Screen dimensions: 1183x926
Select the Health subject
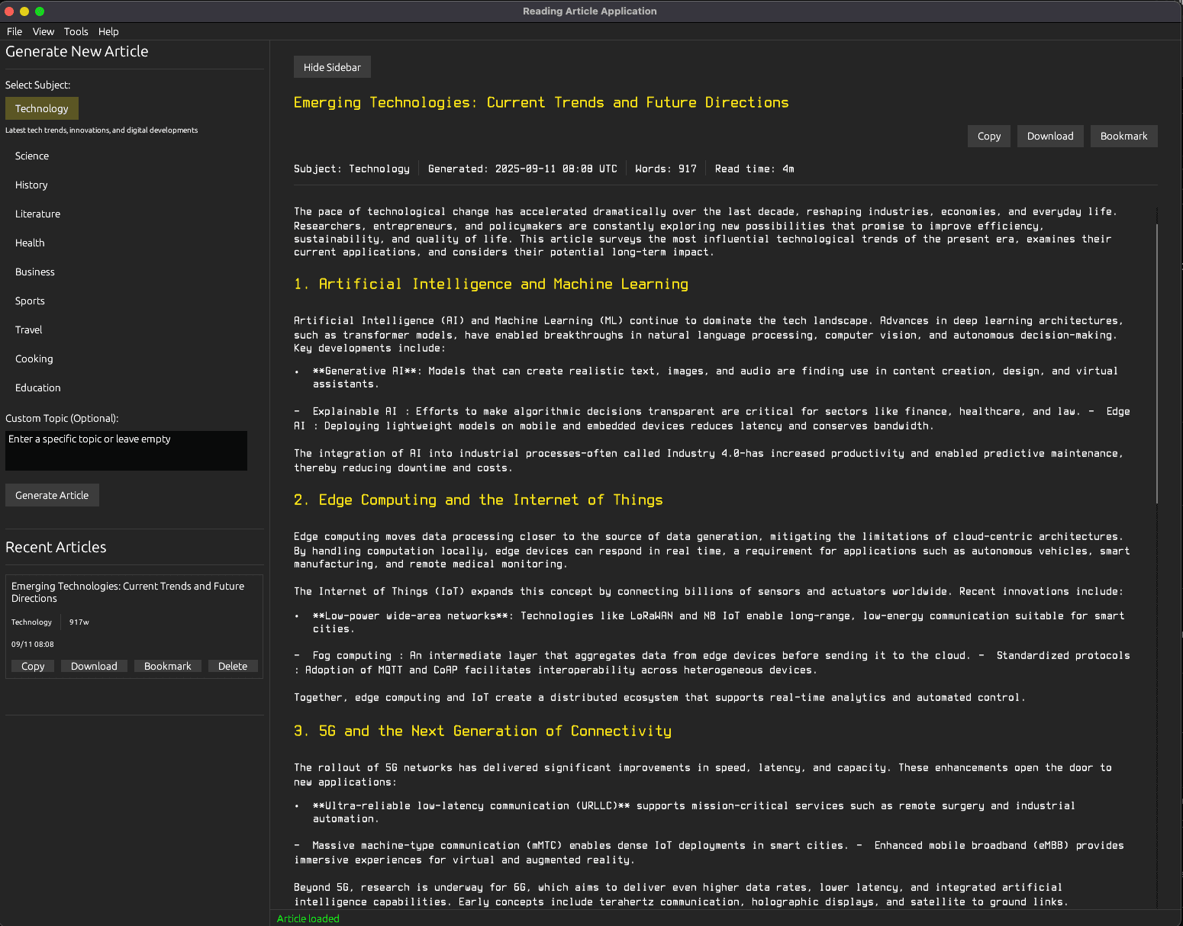point(29,243)
